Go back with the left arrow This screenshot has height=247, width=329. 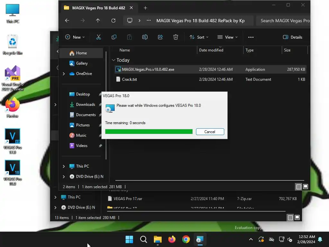(x=67, y=21)
